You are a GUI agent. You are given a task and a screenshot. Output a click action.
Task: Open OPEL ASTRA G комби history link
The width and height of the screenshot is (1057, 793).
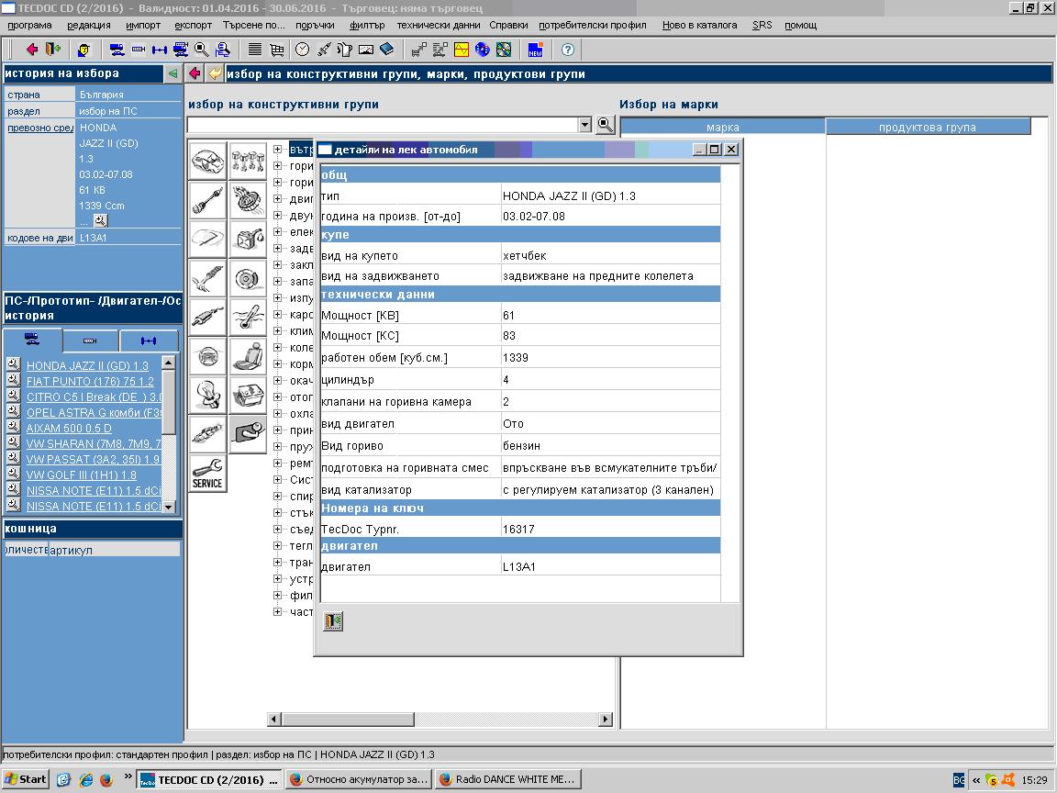[94, 412]
